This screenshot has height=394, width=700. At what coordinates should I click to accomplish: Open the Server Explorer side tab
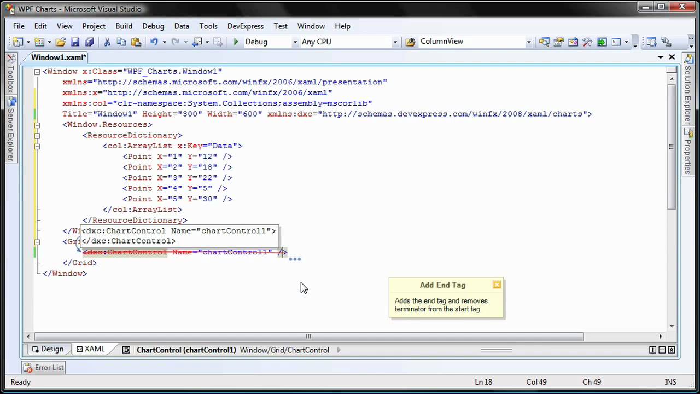tap(10, 130)
